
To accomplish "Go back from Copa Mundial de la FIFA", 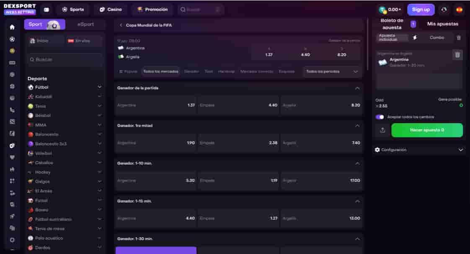I will pyautogui.click(x=121, y=25).
